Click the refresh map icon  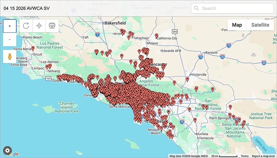pyautogui.click(x=26, y=26)
